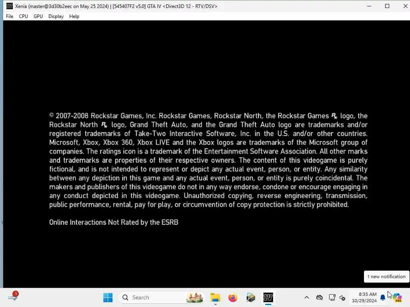
Task: Click the Xenia GTA IV title bar icon
Action: pos(10,6)
